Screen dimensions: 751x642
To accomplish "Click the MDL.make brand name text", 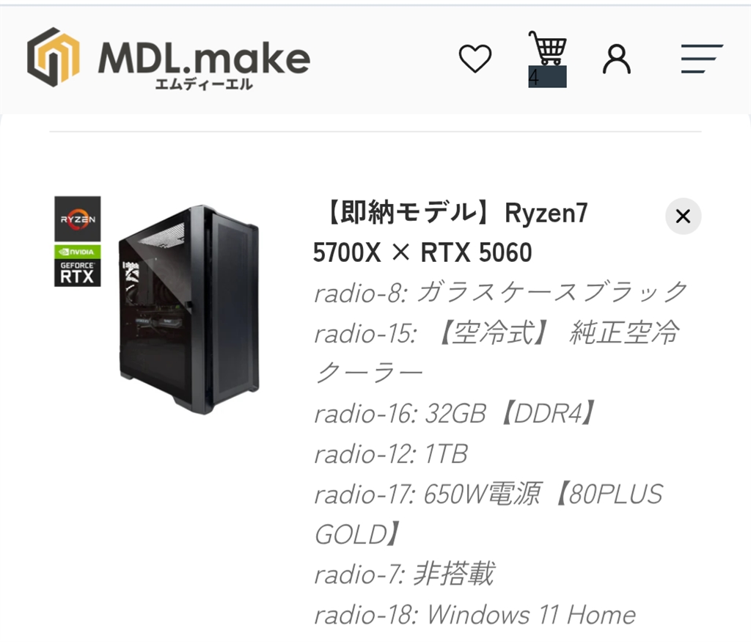I will [x=204, y=58].
